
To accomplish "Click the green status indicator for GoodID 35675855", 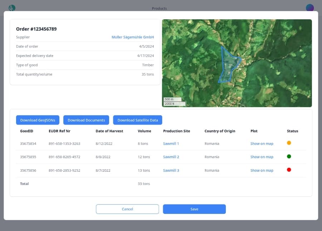I will (x=289, y=156).
